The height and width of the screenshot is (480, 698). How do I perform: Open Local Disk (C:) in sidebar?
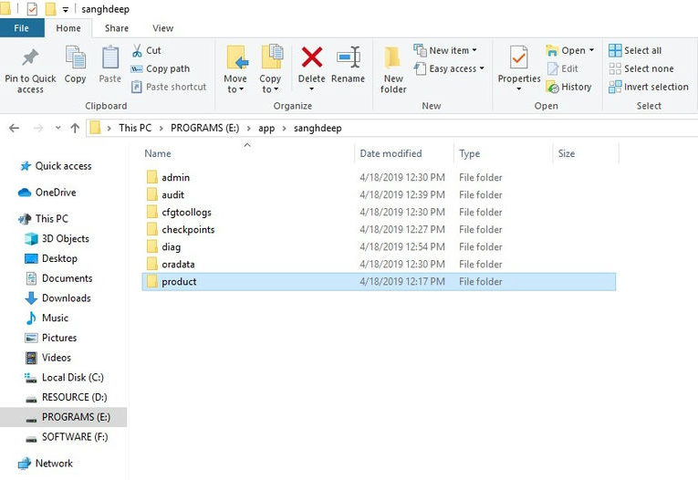click(64, 378)
